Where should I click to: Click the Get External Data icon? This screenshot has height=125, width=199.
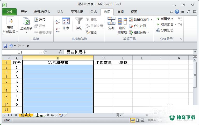pos(10,20)
